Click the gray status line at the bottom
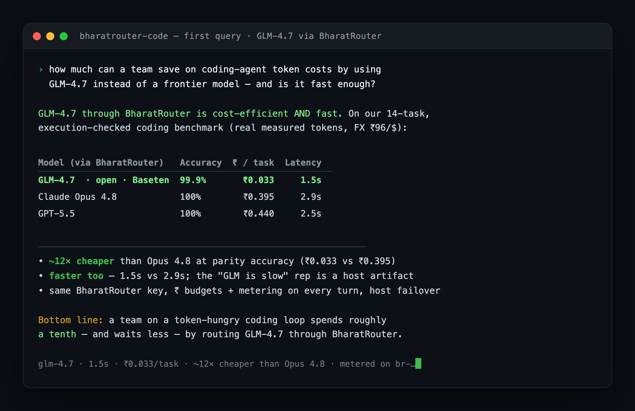Image resolution: width=635 pixels, height=411 pixels. tap(226, 364)
